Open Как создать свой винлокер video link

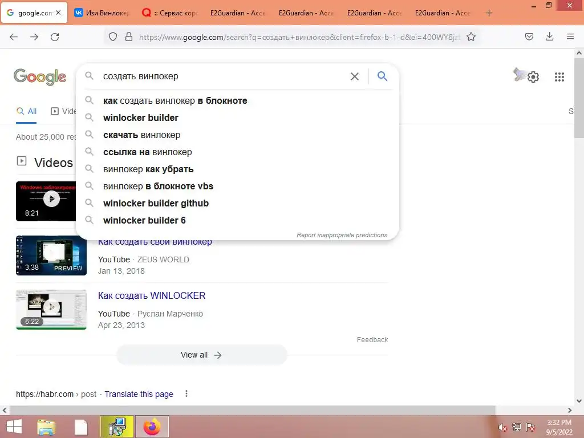(155, 243)
